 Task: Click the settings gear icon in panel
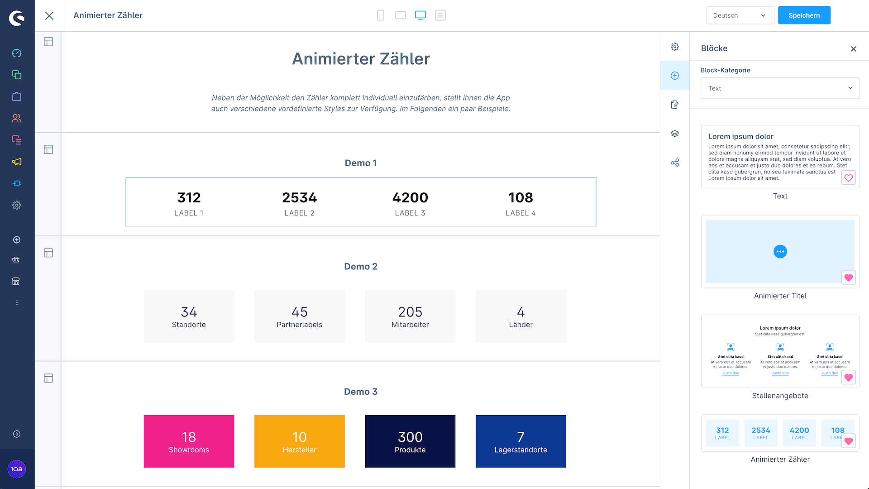(x=675, y=46)
